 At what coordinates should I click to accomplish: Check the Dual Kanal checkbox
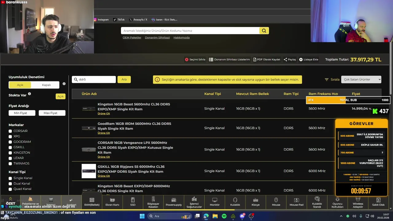(x=10, y=184)
